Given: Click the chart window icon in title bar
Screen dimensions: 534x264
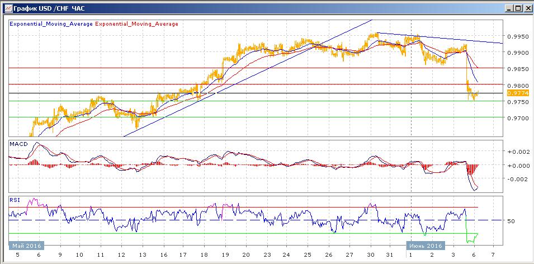Looking at the screenshot, I should point(7,8).
